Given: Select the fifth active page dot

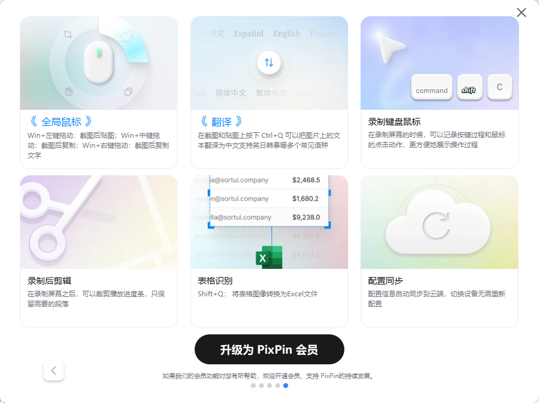Looking at the screenshot, I should click(286, 386).
